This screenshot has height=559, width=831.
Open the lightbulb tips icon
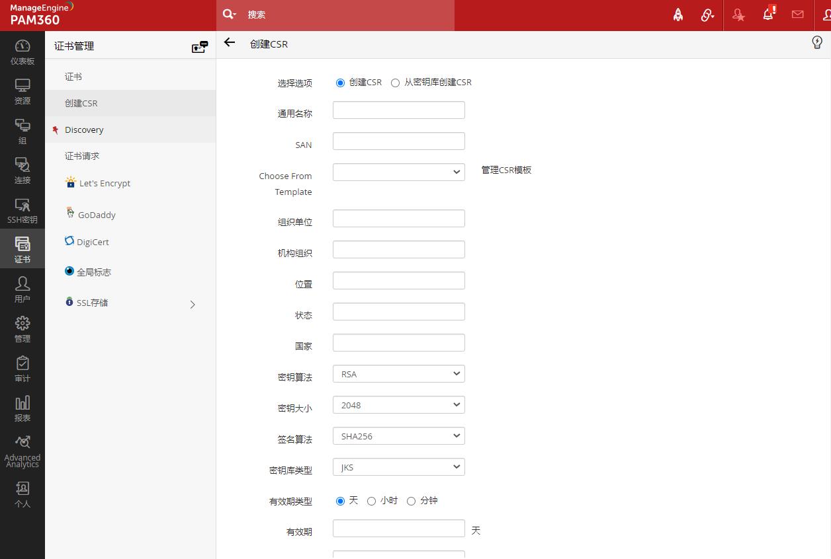[x=817, y=43]
